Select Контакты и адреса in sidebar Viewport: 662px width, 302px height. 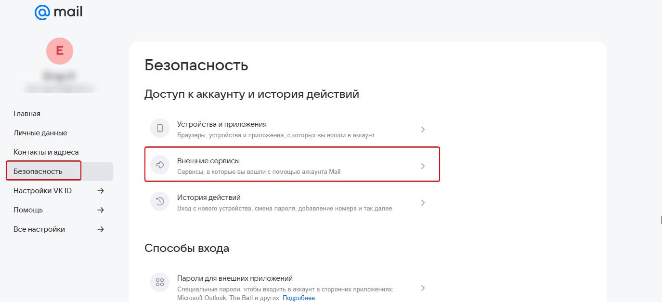46,152
